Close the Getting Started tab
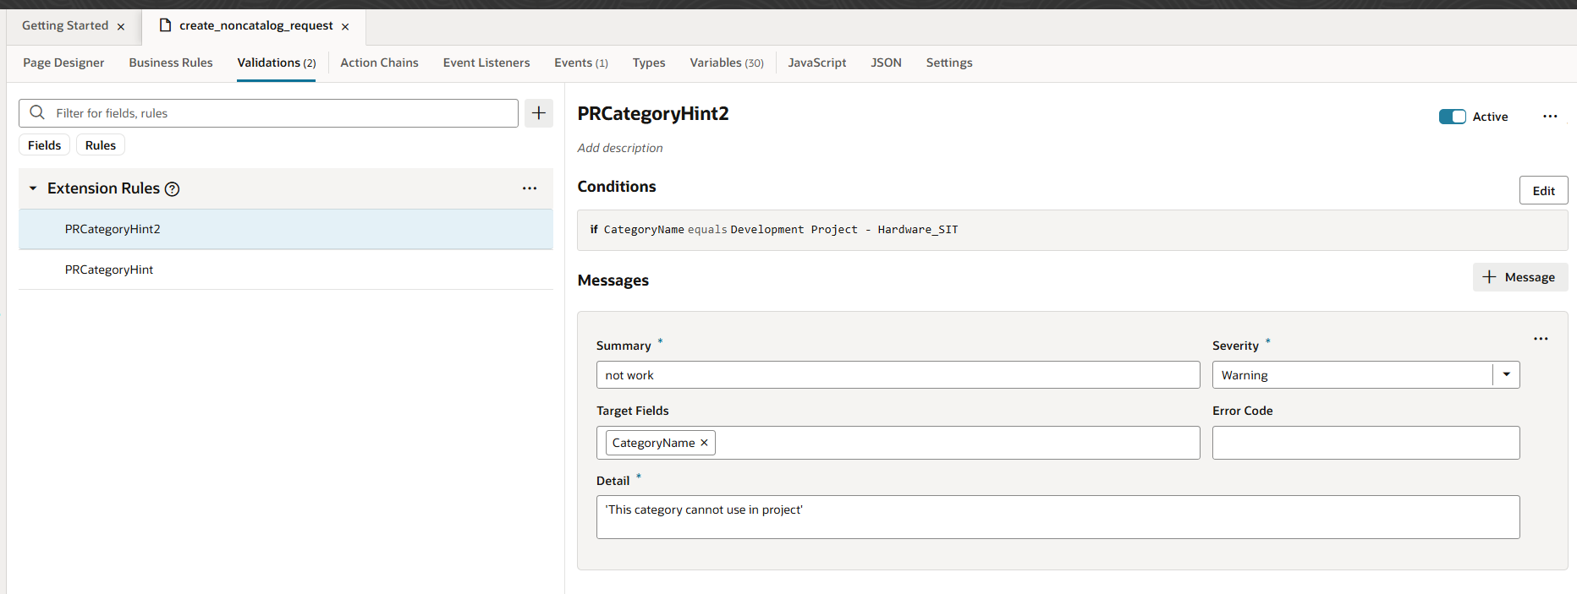Screen dimensions: 1577x594 point(121,27)
